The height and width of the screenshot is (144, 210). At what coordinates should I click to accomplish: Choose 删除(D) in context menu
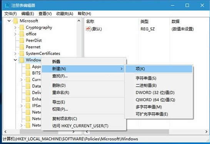point(84,85)
